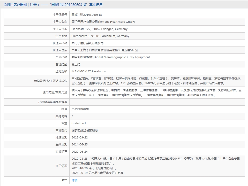Select remark value undefined
This screenshot has width=248, height=186.
click(79, 123)
